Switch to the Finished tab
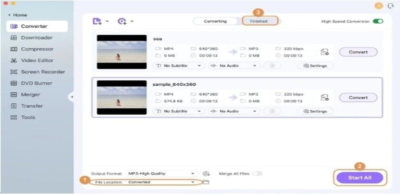The height and width of the screenshot is (194, 400). pyautogui.click(x=258, y=21)
